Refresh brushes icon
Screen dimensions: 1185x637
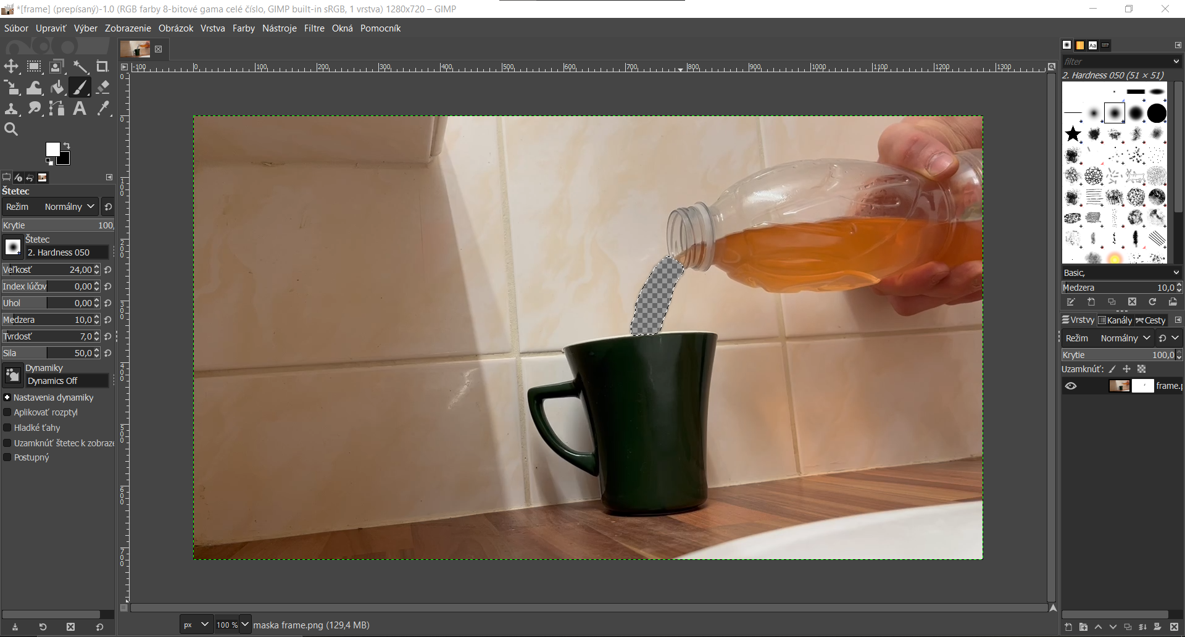coord(1152,302)
